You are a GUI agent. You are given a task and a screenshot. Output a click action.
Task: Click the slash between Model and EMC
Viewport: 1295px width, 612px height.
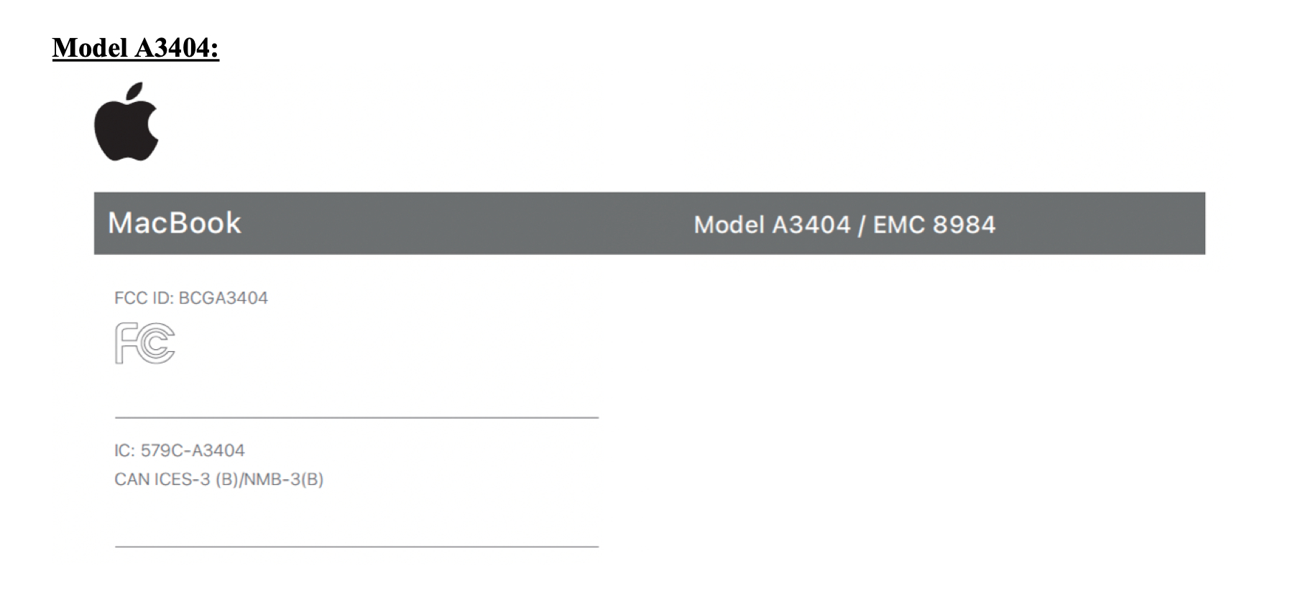point(862,225)
